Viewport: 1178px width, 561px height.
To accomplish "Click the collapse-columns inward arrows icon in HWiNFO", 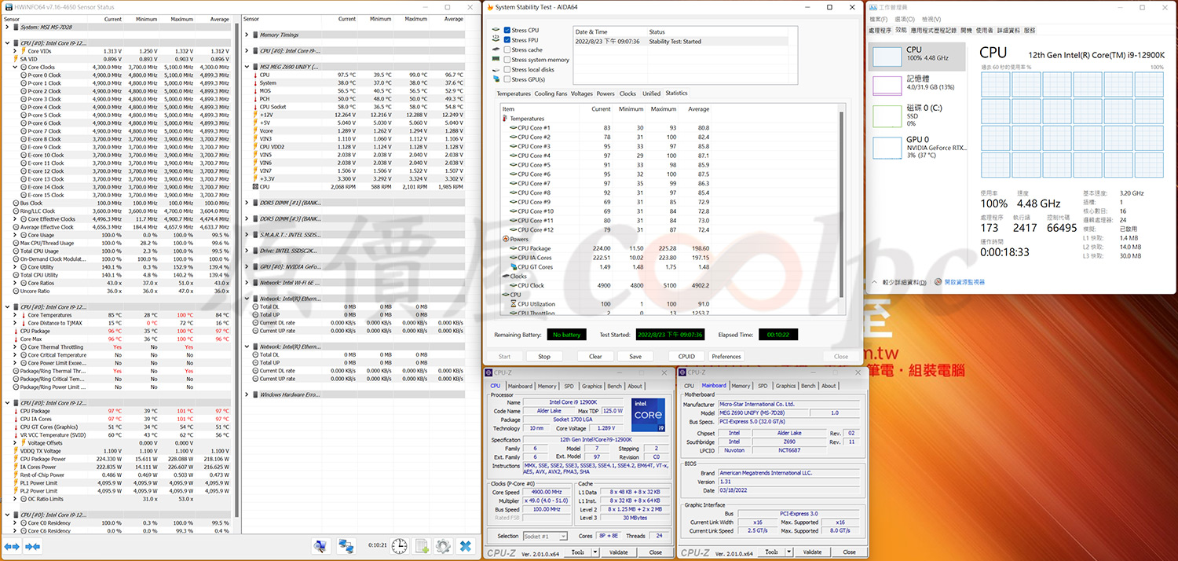I will pos(32,546).
